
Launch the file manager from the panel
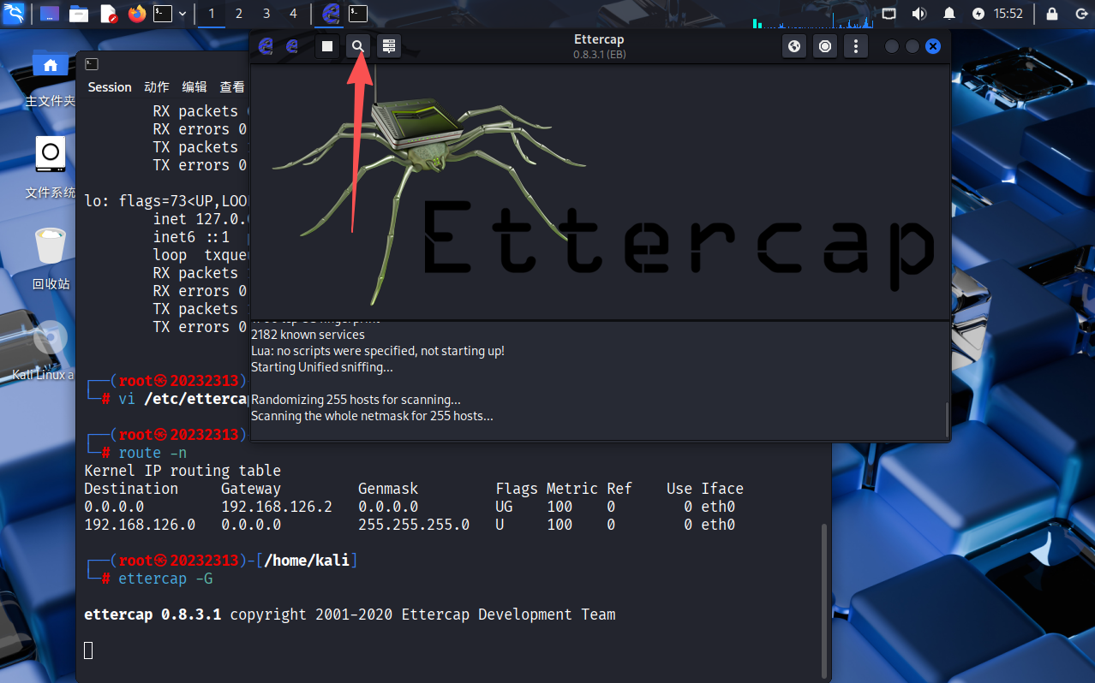click(79, 14)
